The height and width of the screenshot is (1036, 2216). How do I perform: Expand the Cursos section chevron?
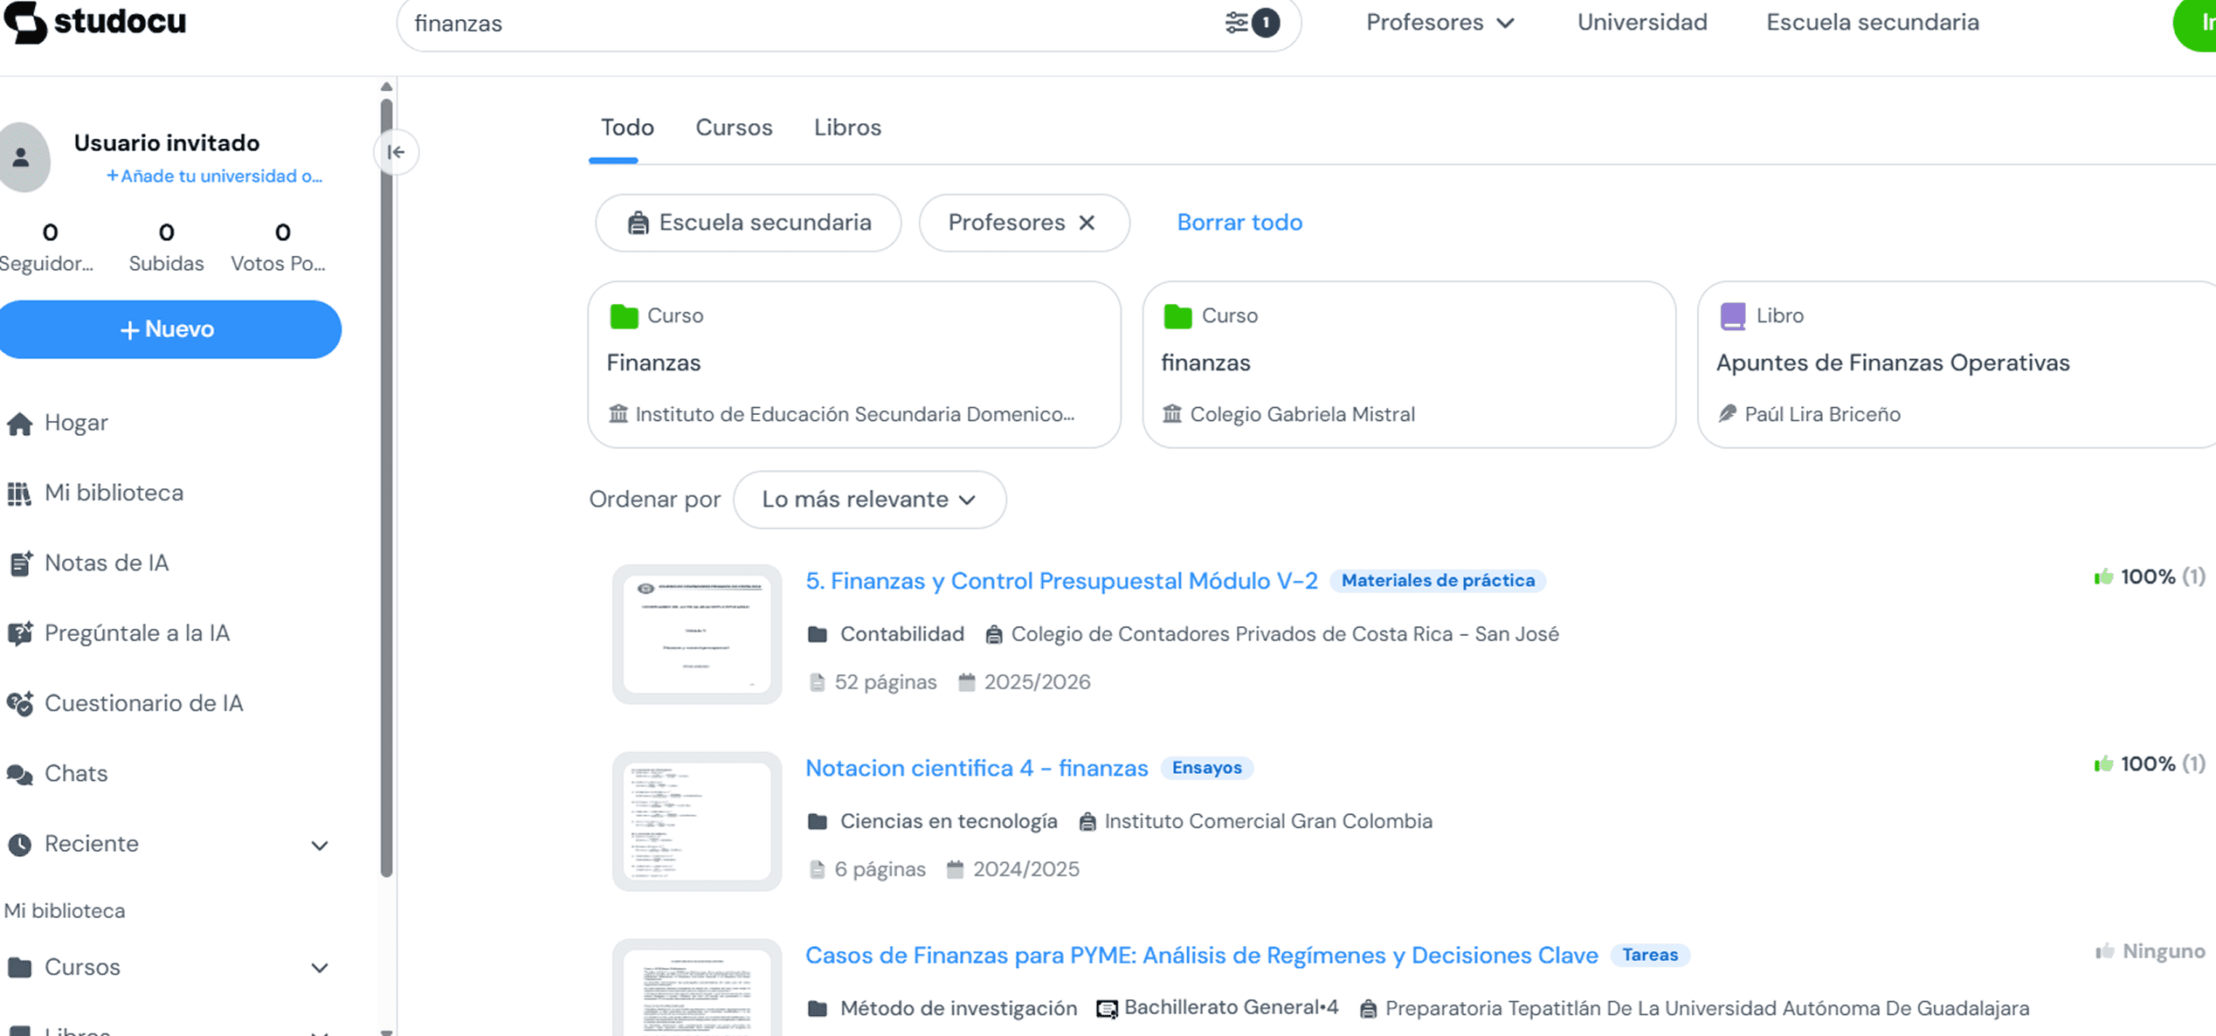320,968
